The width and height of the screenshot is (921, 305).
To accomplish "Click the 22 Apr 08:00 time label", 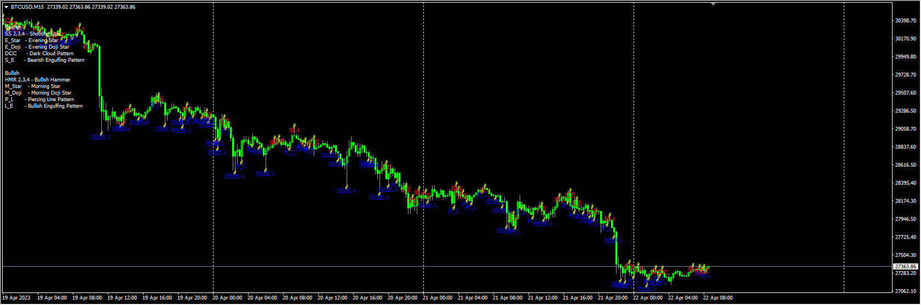I will tap(718, 298).
